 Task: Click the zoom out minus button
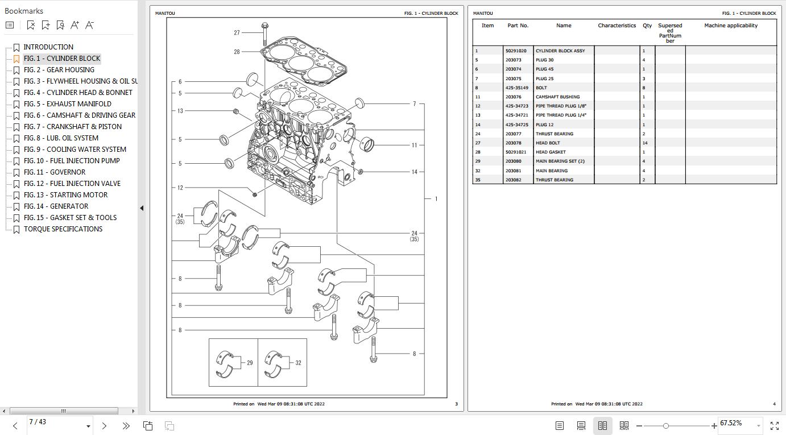[x=639, y=425]
